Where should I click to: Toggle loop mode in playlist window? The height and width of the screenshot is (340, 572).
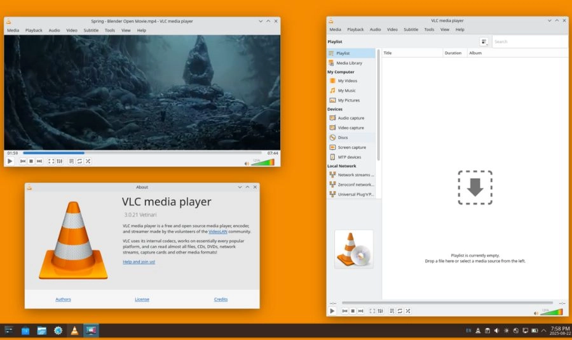tap(400, 311)
